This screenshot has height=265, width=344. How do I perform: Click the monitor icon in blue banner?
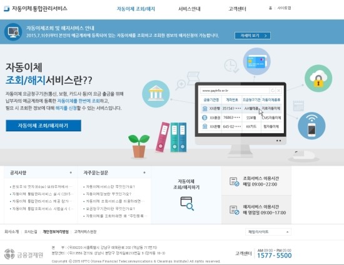click(13, 32)
